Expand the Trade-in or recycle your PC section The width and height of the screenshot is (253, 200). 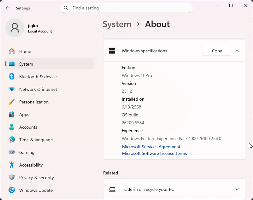[x=237, y=189]
